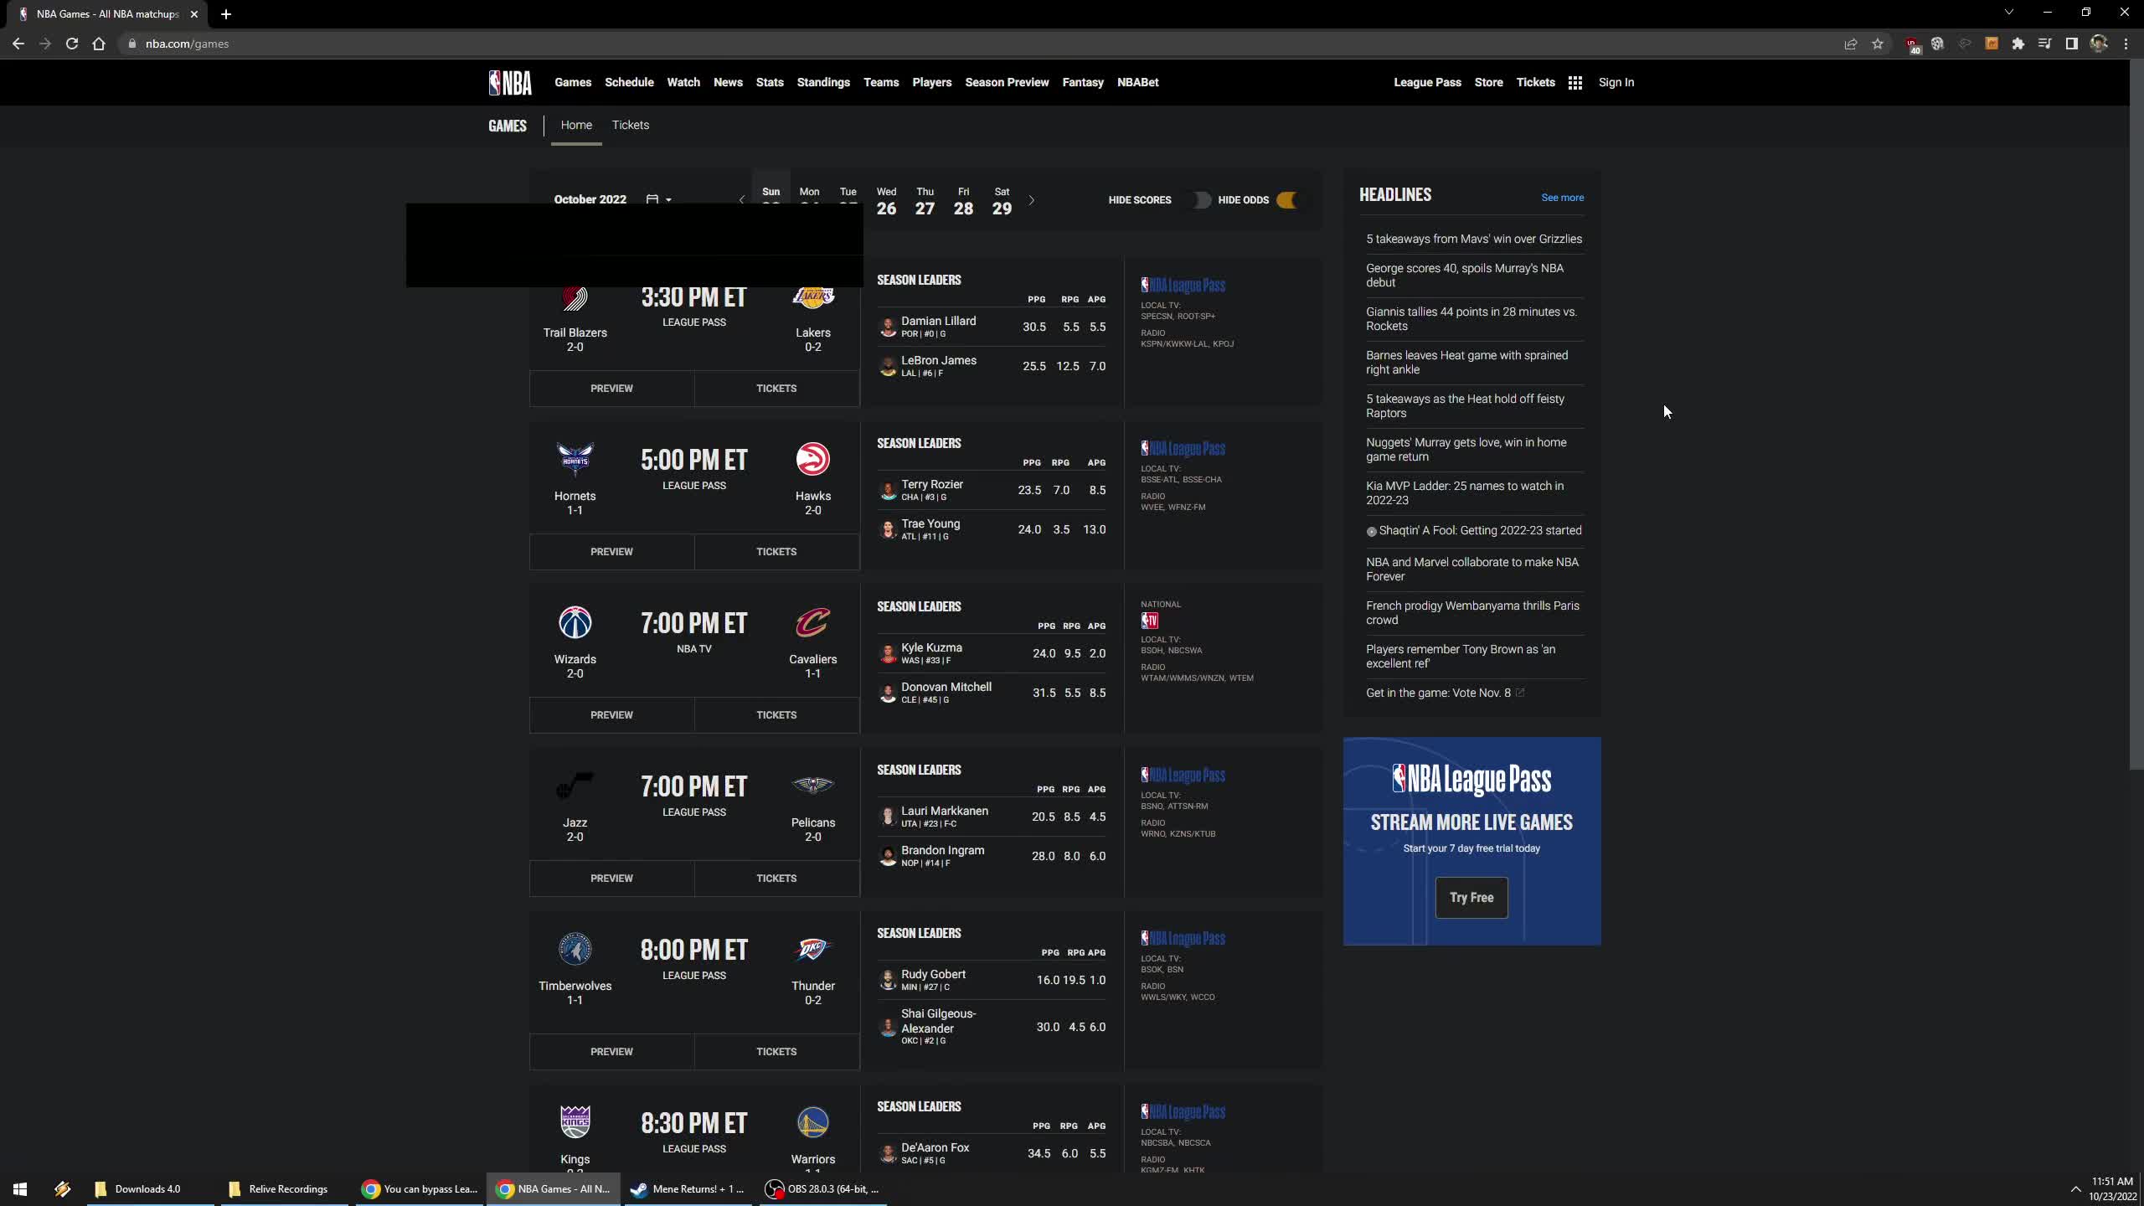The image size is (2144, 1206).
Task: Open Downloads 4.0 folder in taskbar
Action: click(151, 1188)
